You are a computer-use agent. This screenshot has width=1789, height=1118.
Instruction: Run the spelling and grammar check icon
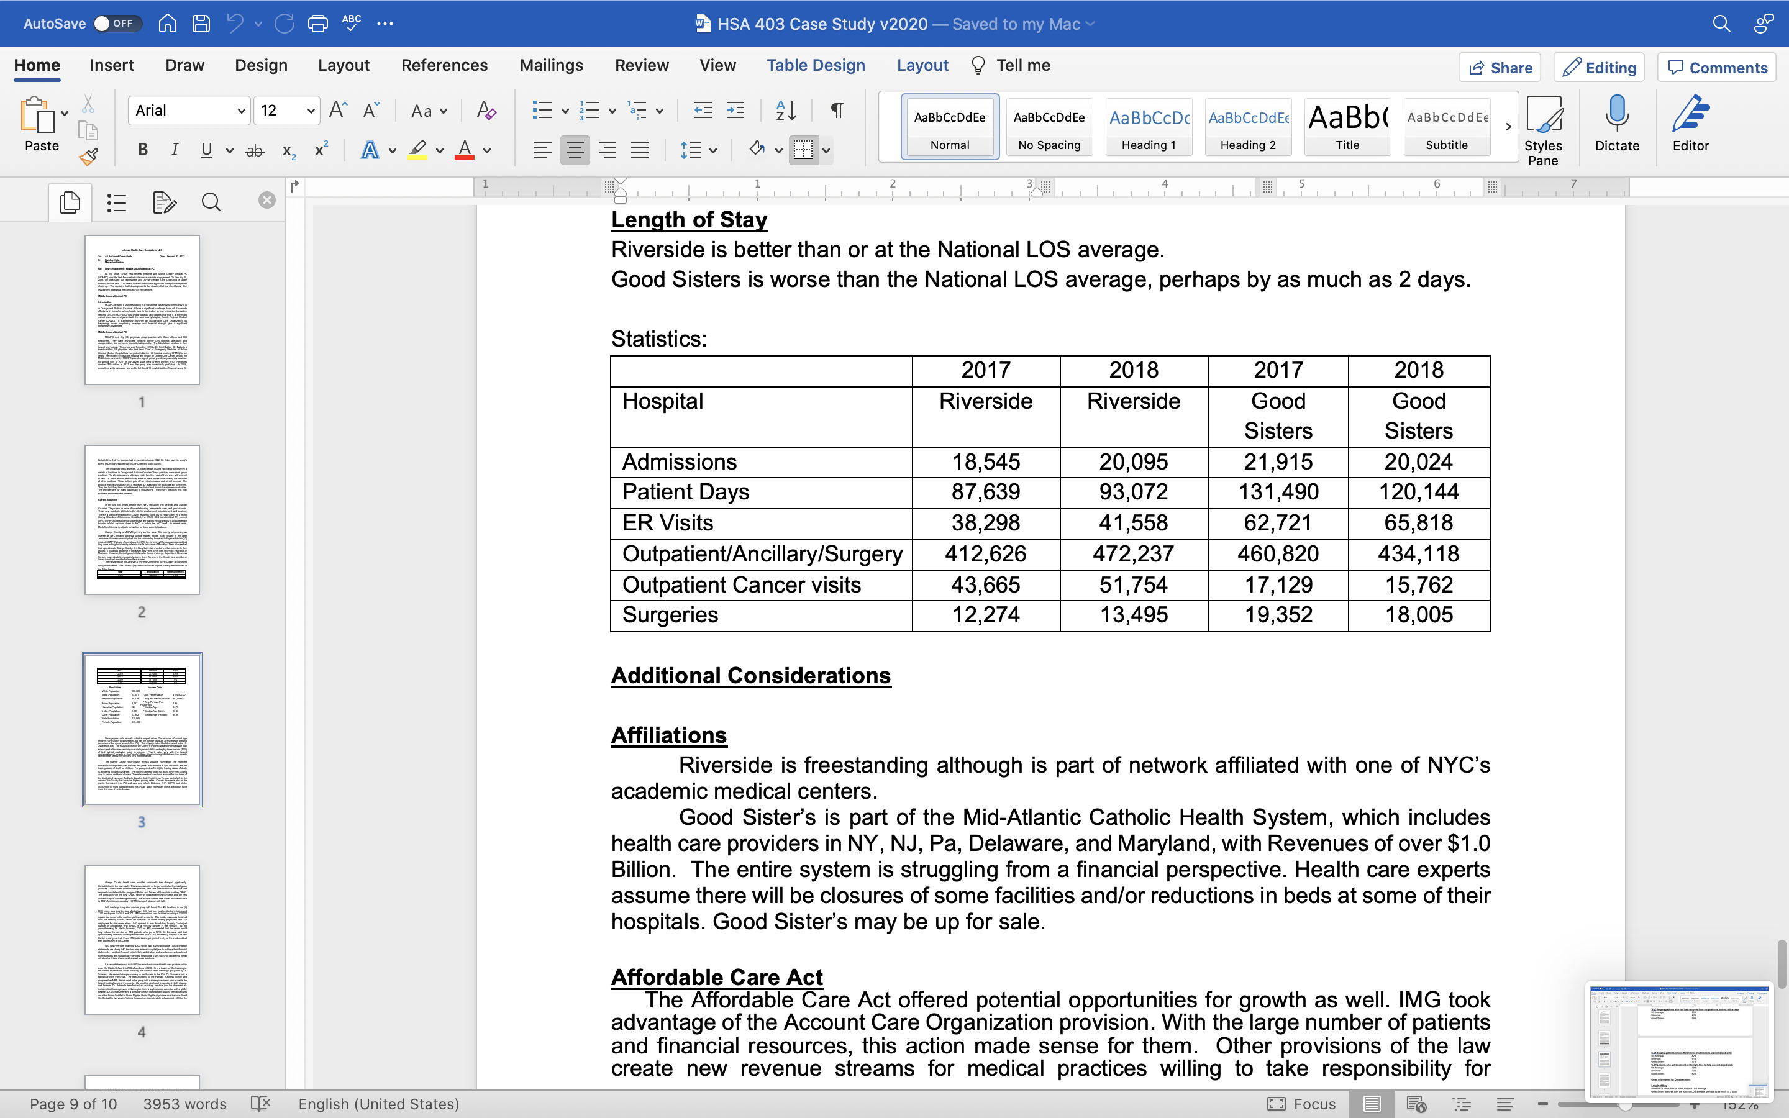point(352,22)
